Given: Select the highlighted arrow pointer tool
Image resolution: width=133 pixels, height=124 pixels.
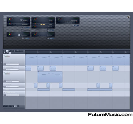Looking at the screenshot, I should click(7, 51).
